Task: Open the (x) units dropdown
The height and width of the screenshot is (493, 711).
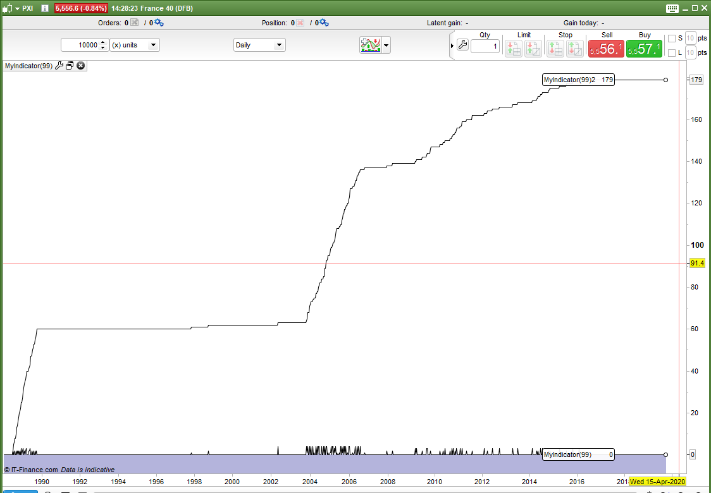Action: click(x=135, y=45)
